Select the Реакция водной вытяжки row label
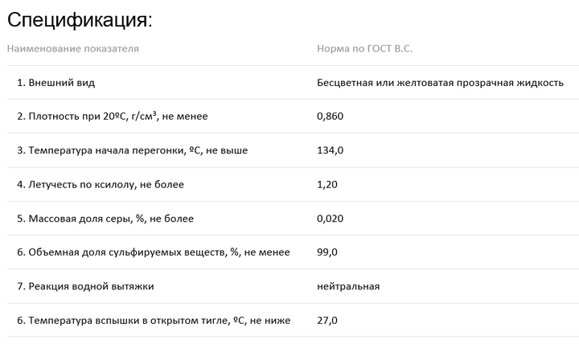The width and height of the screenshot is (579, 344). (85, 286)
